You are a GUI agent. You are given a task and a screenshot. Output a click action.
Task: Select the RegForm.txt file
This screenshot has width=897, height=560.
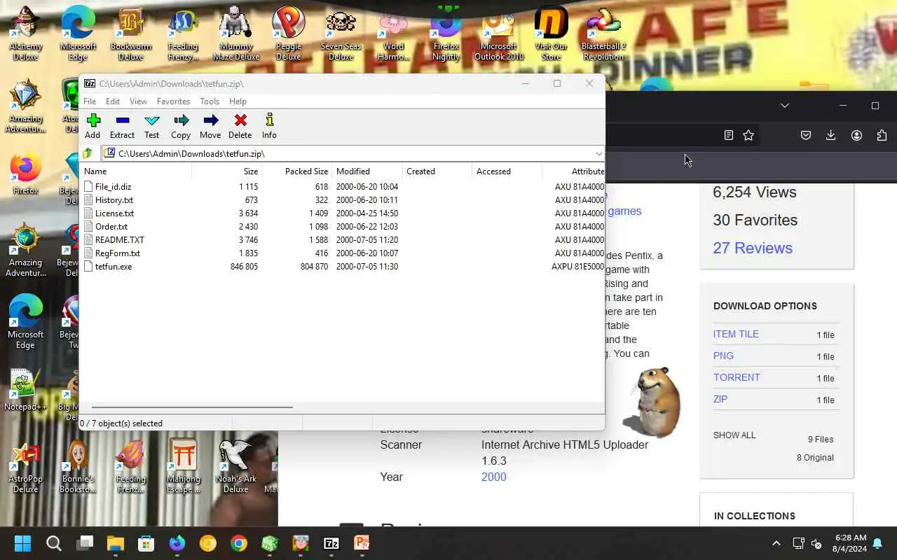[117, 253]
